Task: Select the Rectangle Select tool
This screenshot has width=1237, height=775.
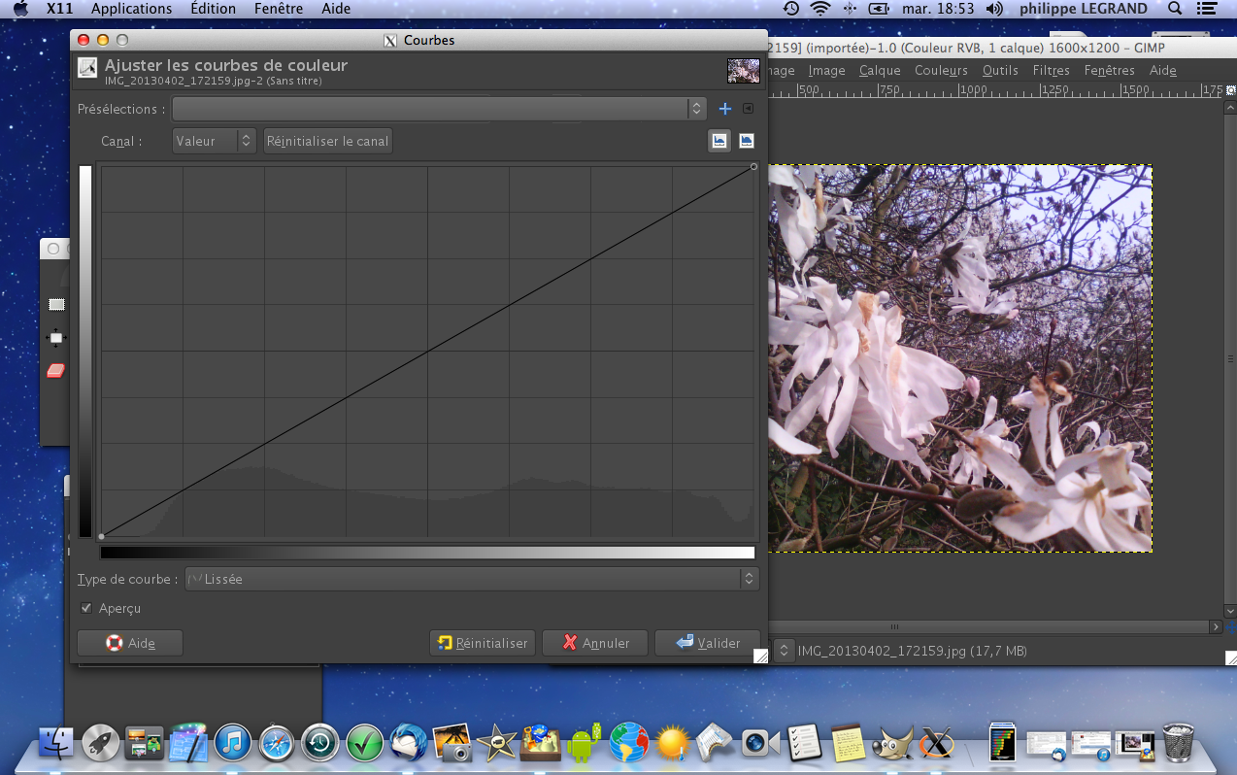Action: click(56, 305)
